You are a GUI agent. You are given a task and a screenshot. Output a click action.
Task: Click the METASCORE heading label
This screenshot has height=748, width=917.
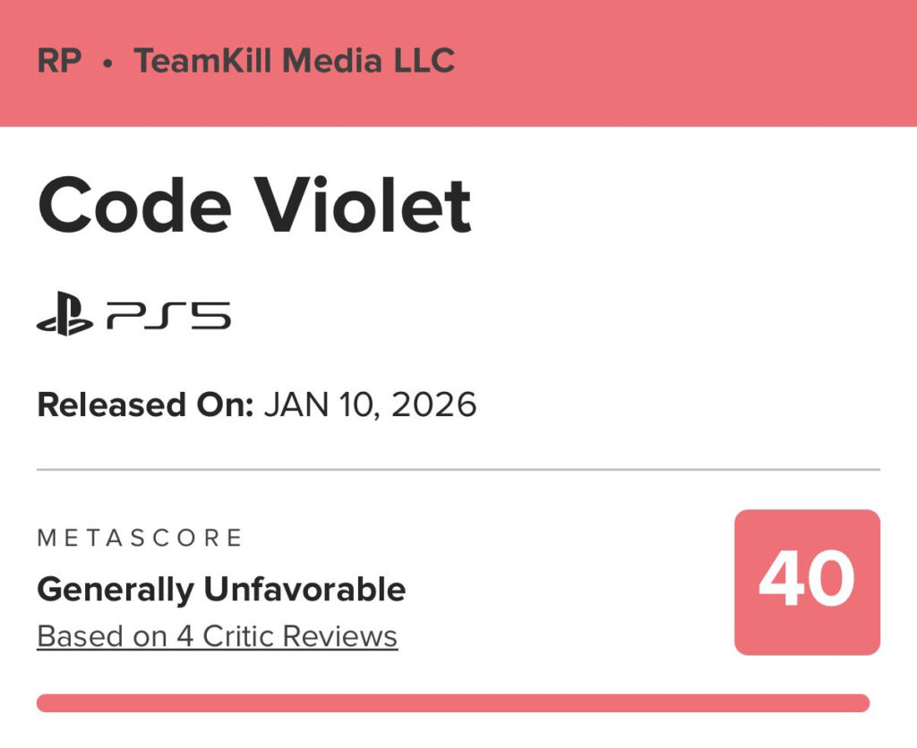140,538
